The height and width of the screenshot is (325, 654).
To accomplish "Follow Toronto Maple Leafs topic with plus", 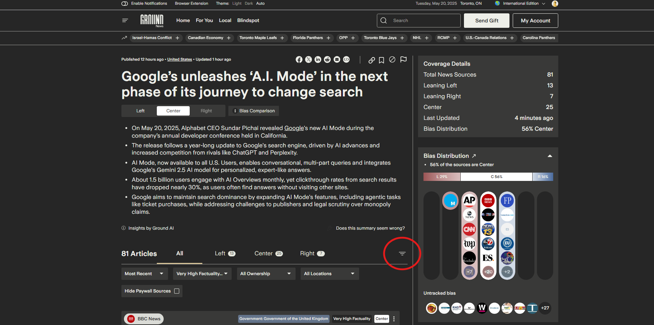I will pos(282,38).
